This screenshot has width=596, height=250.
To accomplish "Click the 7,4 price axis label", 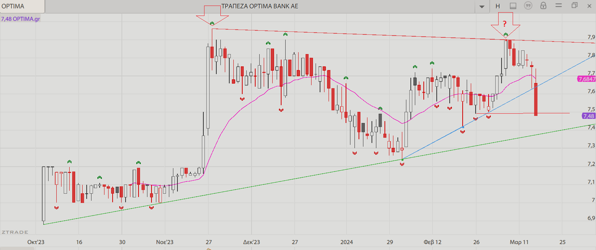I will coord(591,127).
